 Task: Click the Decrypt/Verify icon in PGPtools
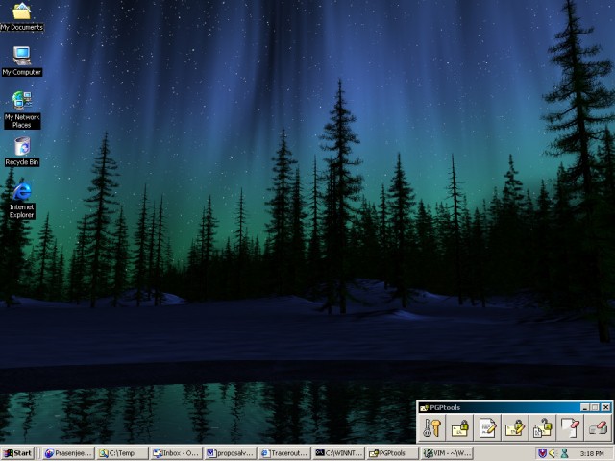(x=543, y=428)
